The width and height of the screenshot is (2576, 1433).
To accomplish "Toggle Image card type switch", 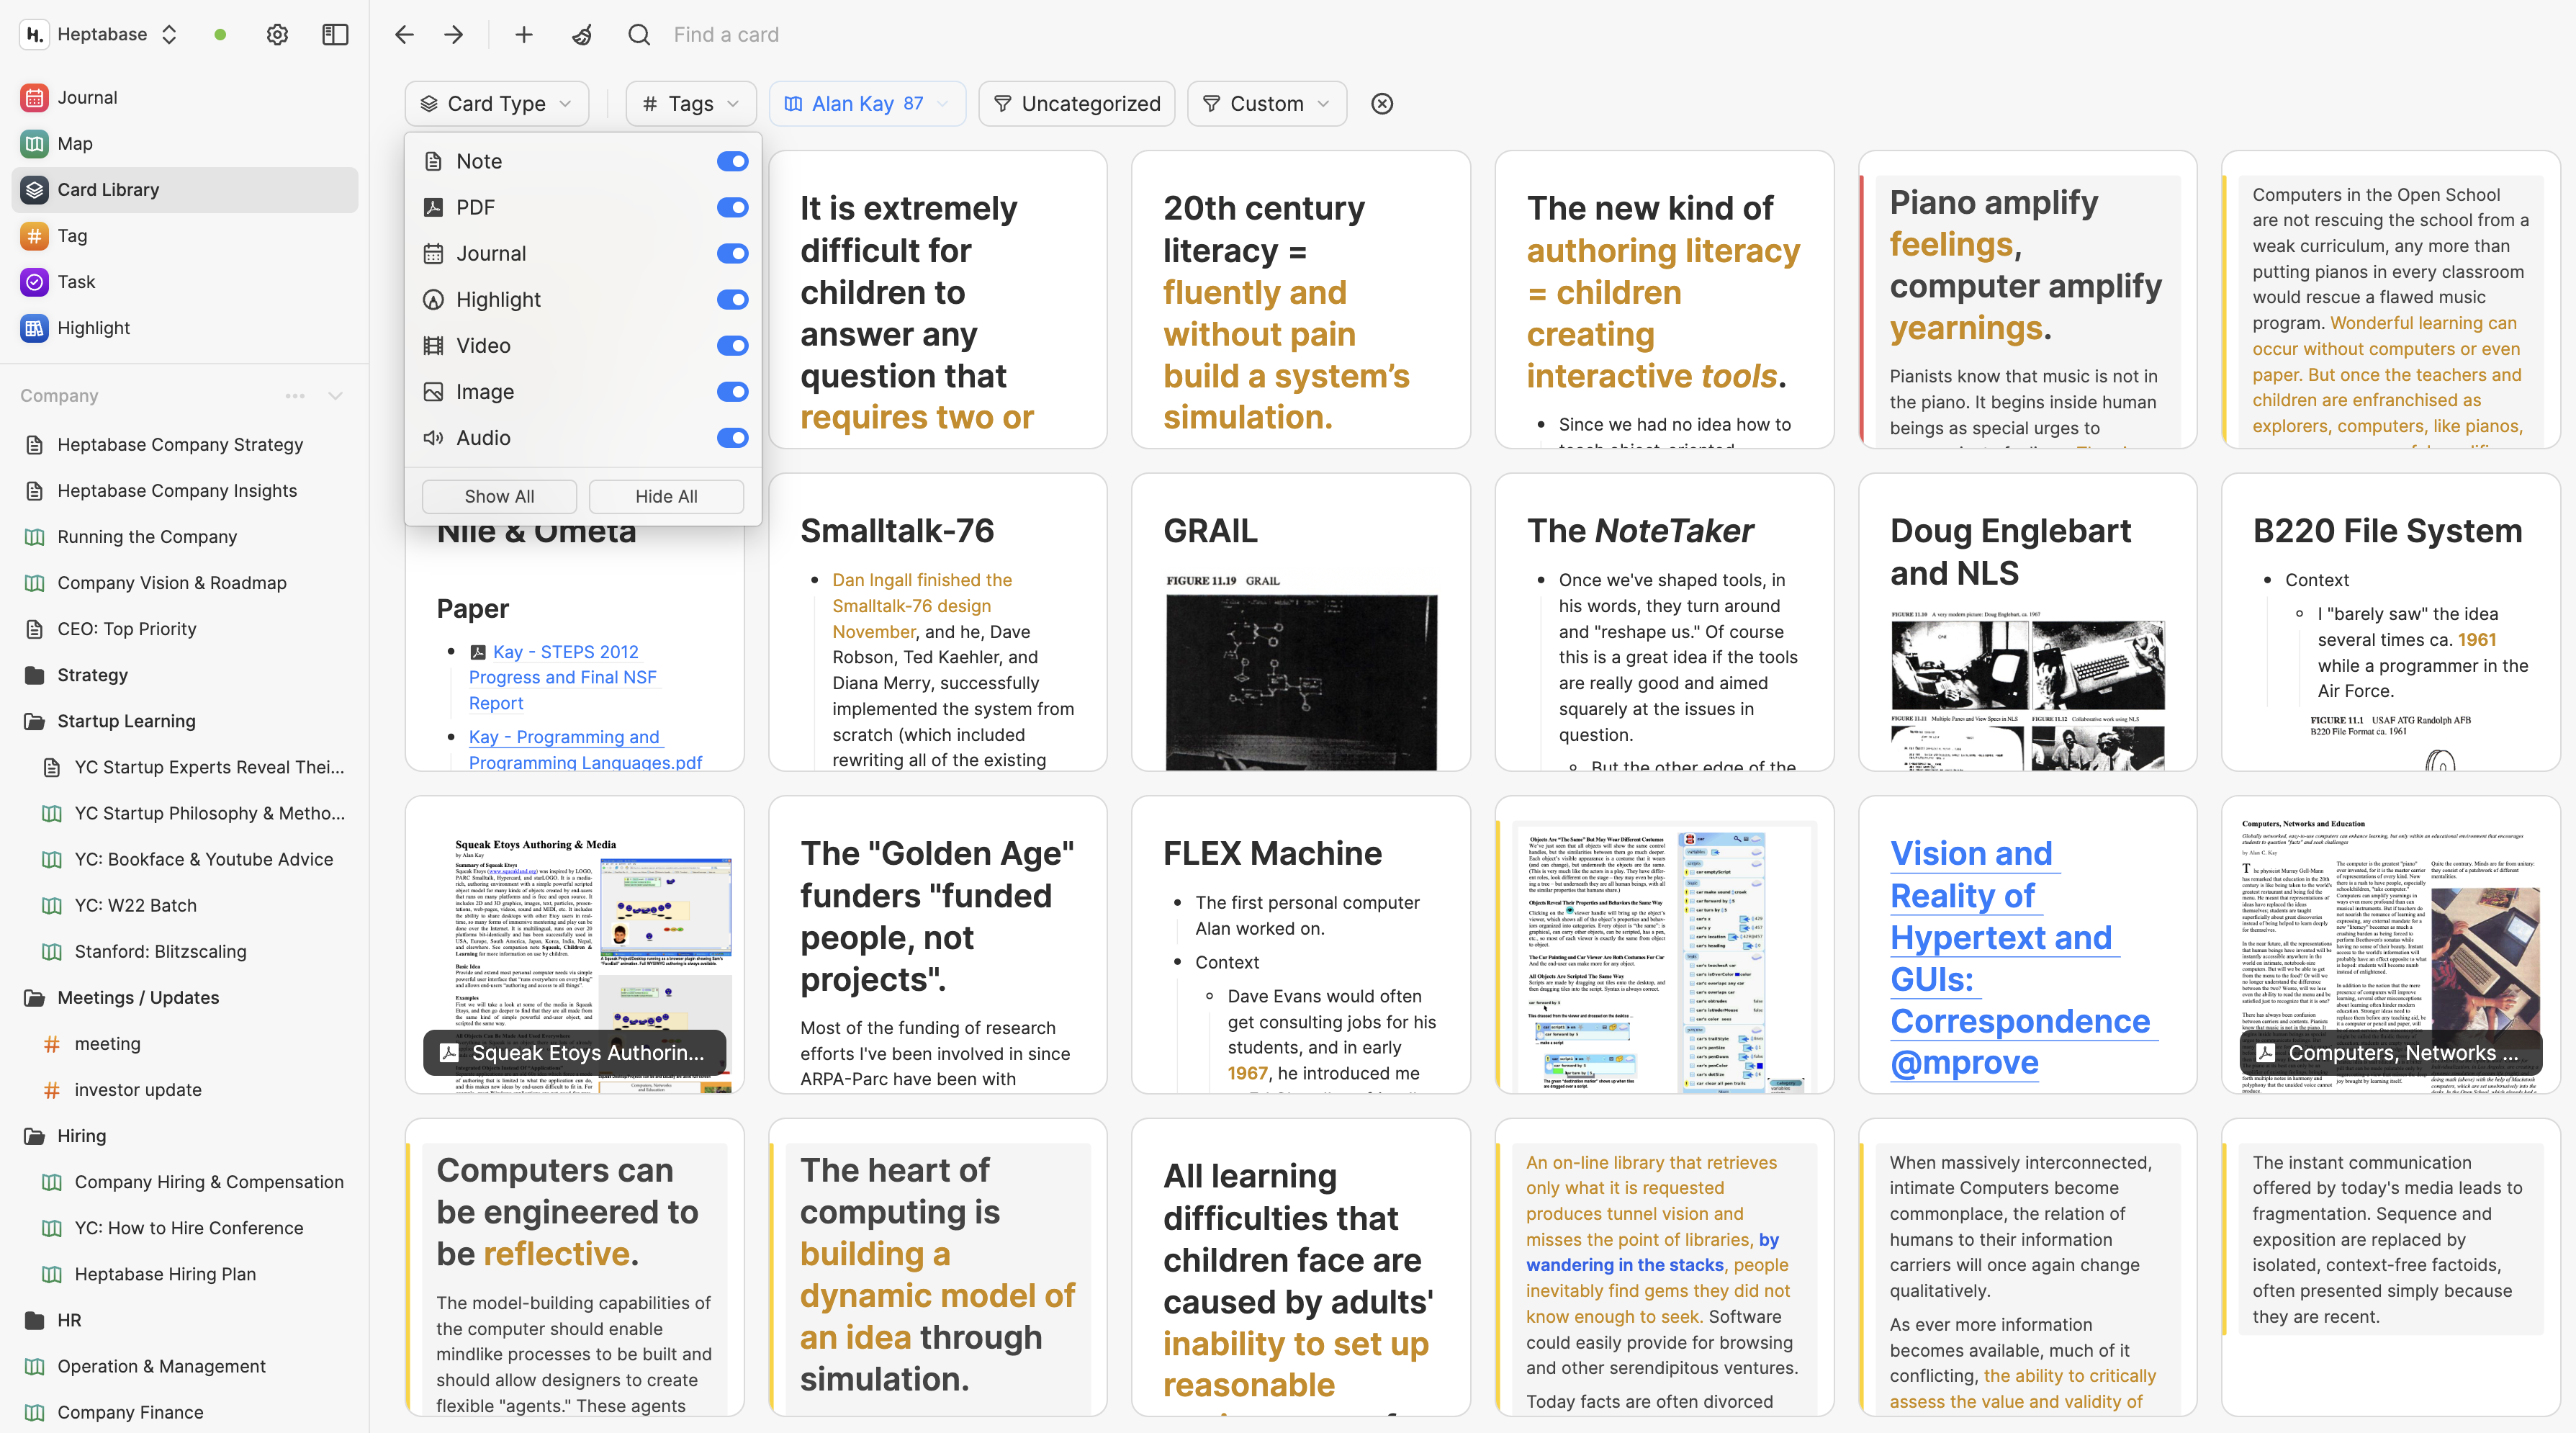I will coord(732,391).
